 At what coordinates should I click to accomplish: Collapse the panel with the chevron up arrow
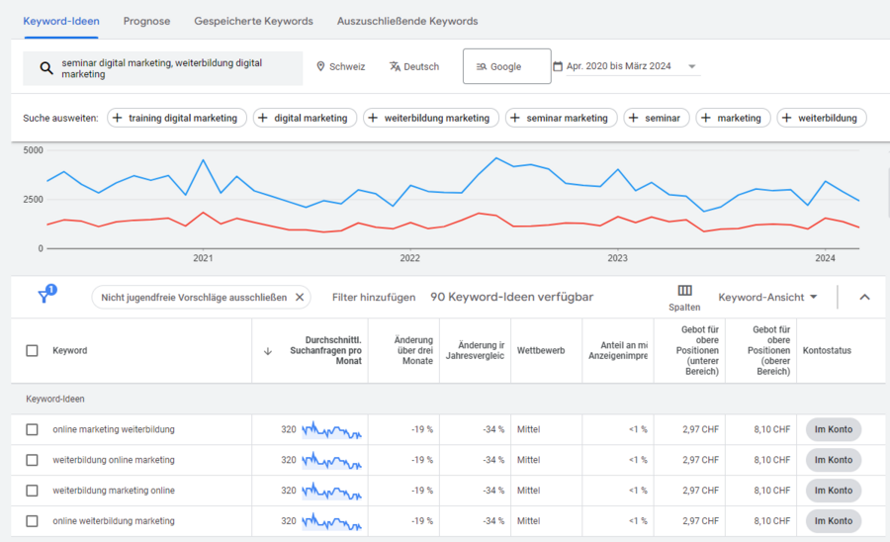click(863, 297)
